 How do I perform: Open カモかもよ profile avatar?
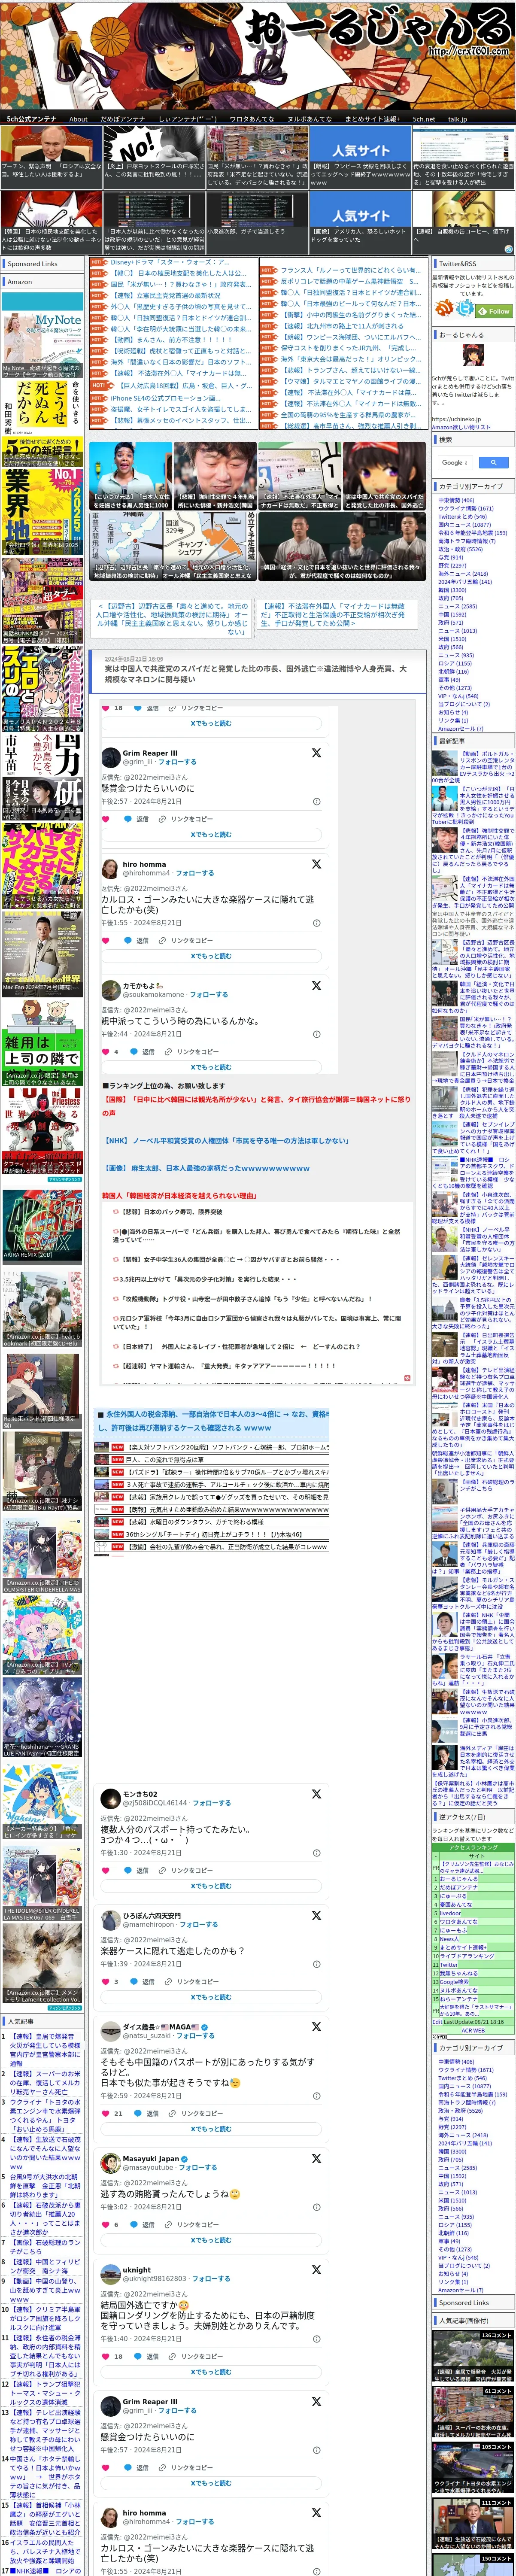click(111, 990)
